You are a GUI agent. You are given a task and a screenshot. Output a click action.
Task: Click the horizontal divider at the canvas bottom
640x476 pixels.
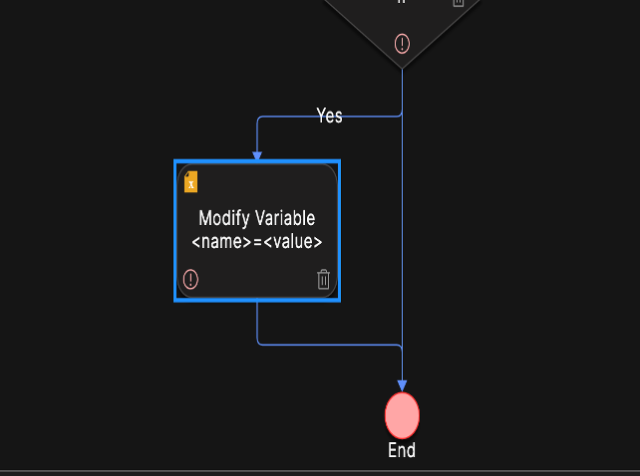click(x=319, y=470)
